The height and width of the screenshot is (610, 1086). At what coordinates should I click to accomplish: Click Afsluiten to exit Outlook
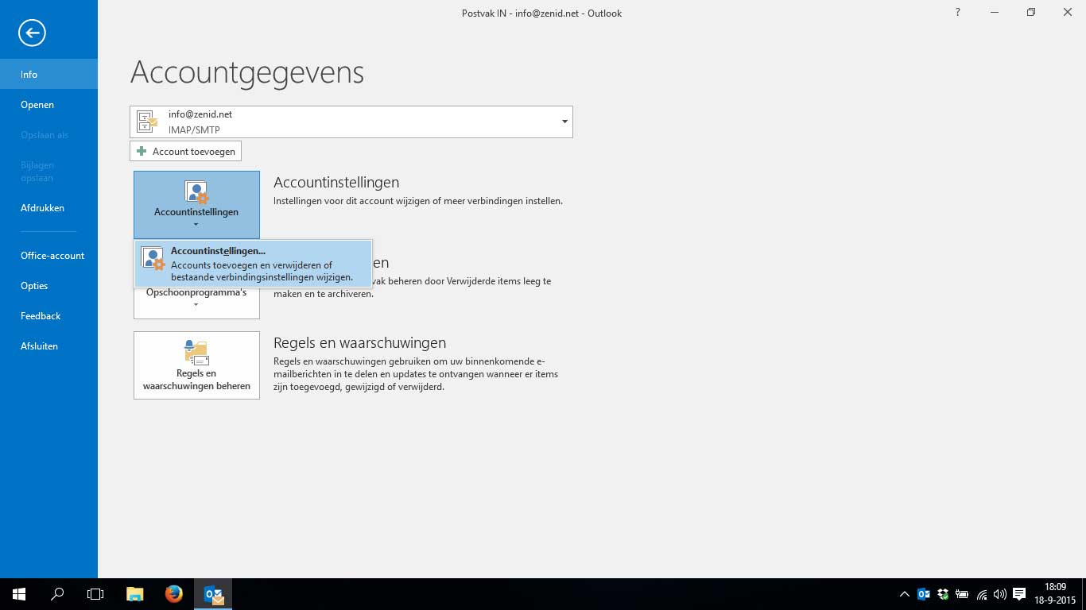point(48,346)
